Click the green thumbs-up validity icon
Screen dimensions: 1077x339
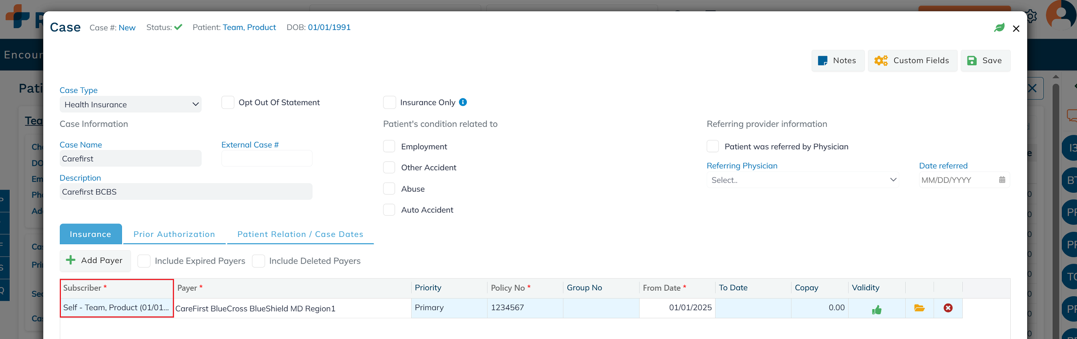click(x=877, y=310)
